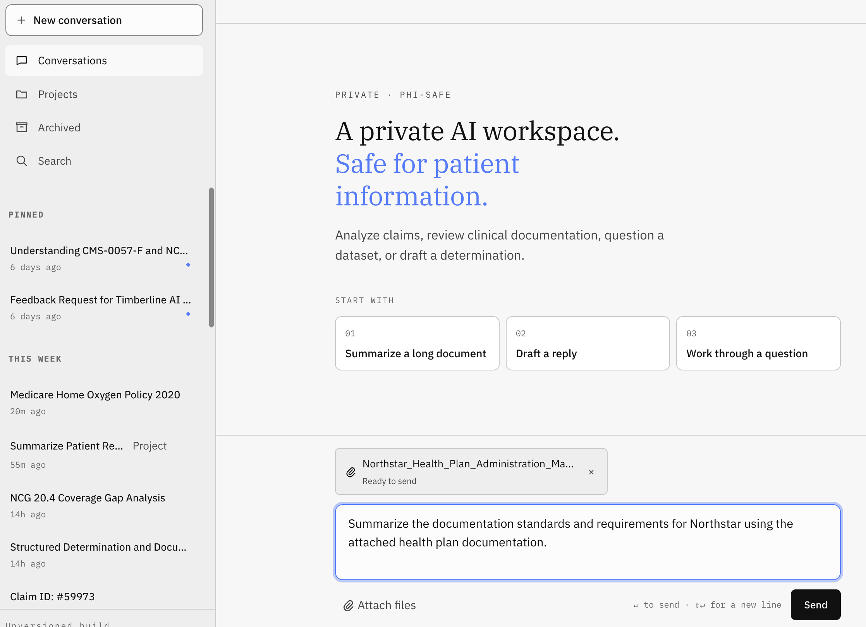The height and width of the screenshot is (627, 866).
Task: Choose the Summarize a long document card
Action: pyautogui.click(x=417, y=343)
